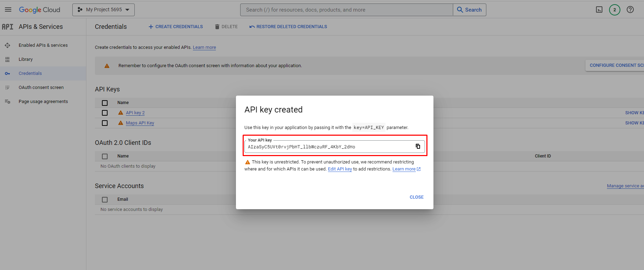Open the help question mark icon

(630, 9)
